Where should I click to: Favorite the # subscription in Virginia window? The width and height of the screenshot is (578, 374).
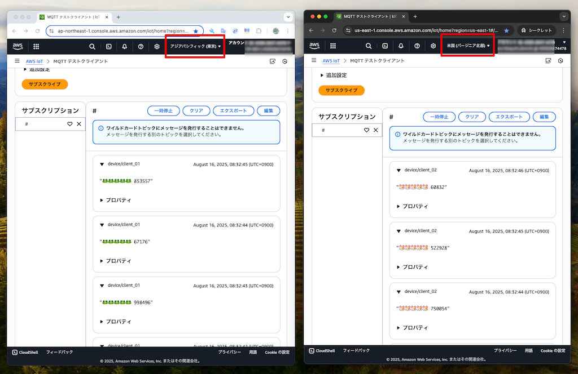[x=366, y=130]
